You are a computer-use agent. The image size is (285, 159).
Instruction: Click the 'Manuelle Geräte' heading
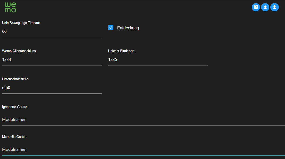[x=14, y=137]
